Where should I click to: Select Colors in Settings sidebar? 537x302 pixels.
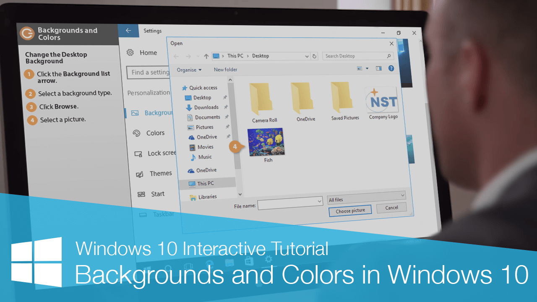pyautogui.click(x=155, y=133)
